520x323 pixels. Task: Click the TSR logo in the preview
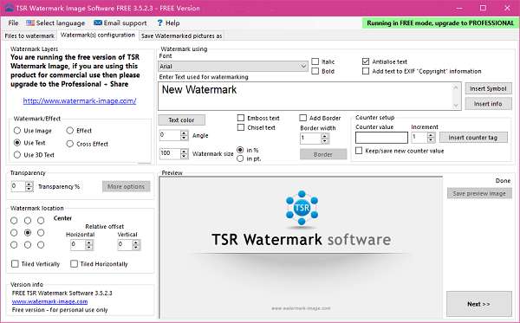tap(302, 208)
